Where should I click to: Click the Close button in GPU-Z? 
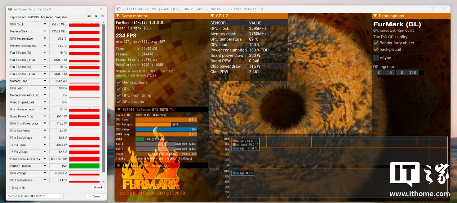[x=96, y=197]
